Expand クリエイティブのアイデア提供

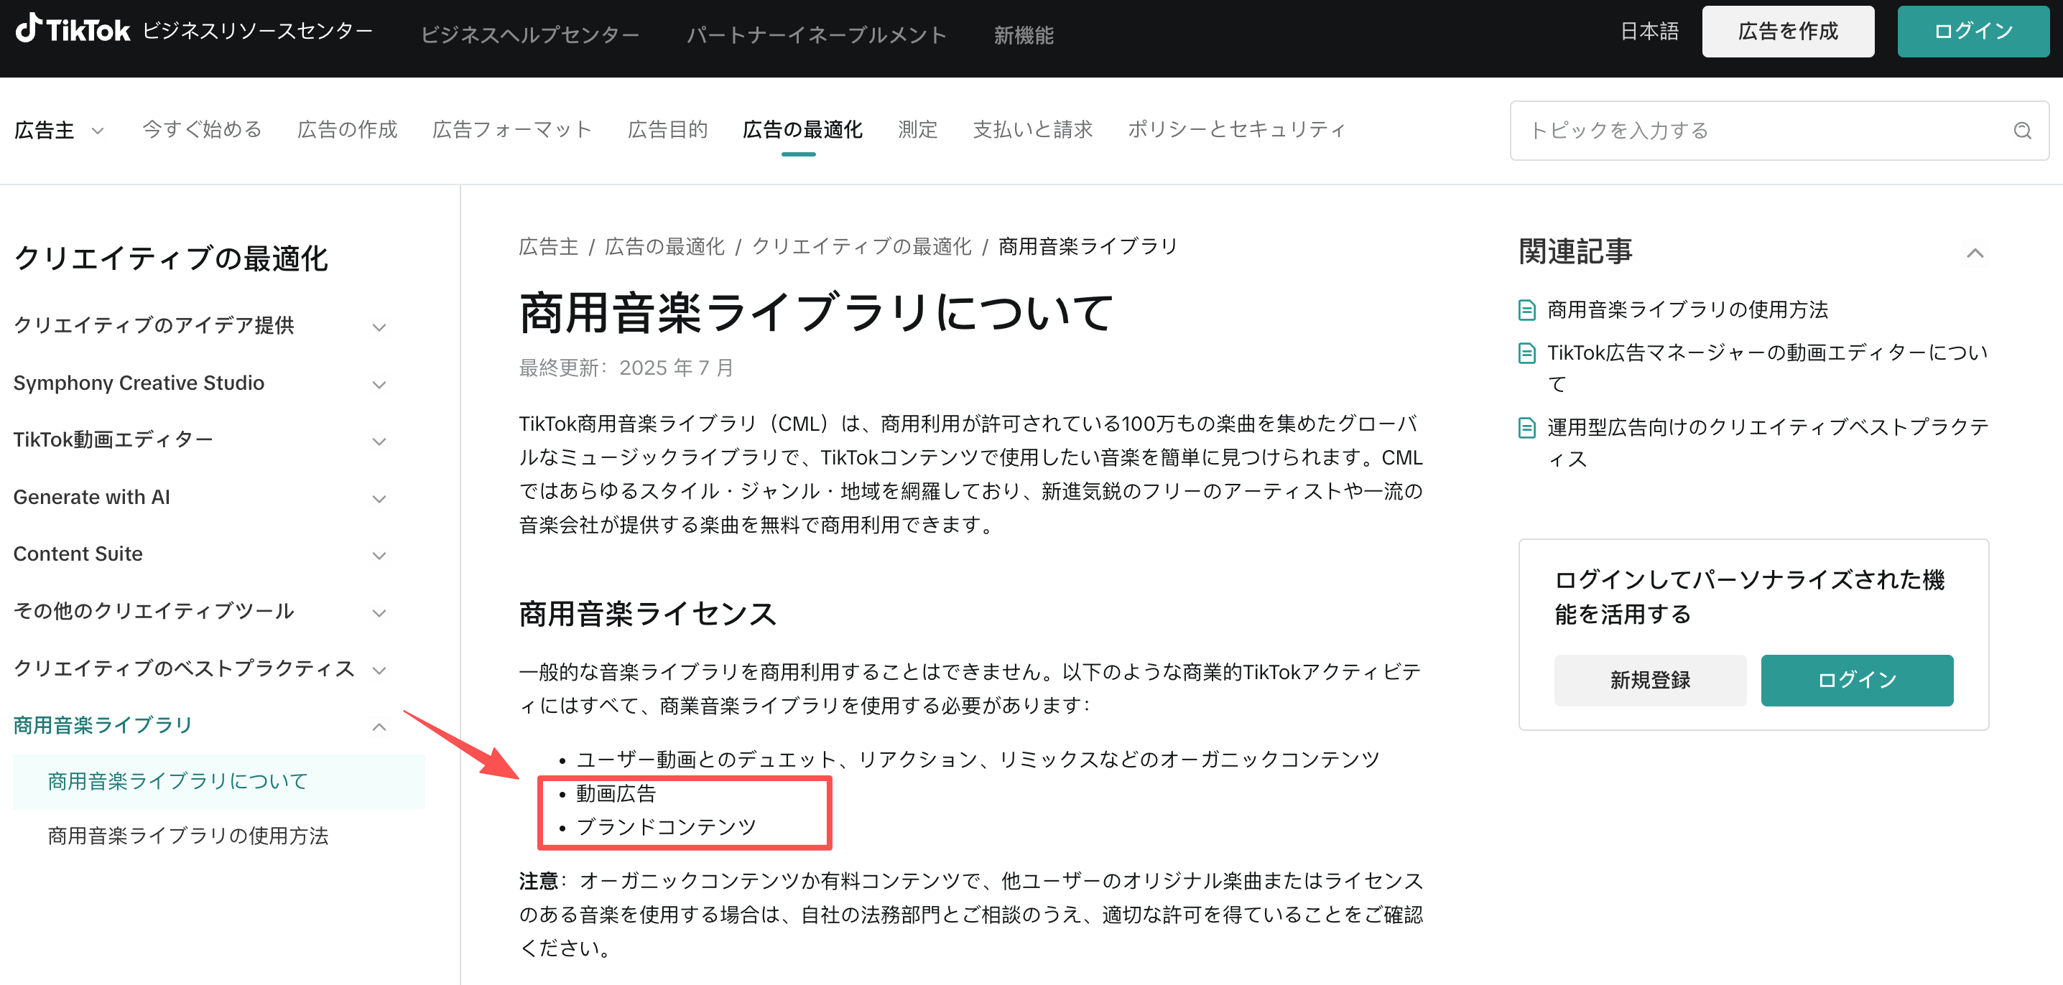click(x=379, y=327)
